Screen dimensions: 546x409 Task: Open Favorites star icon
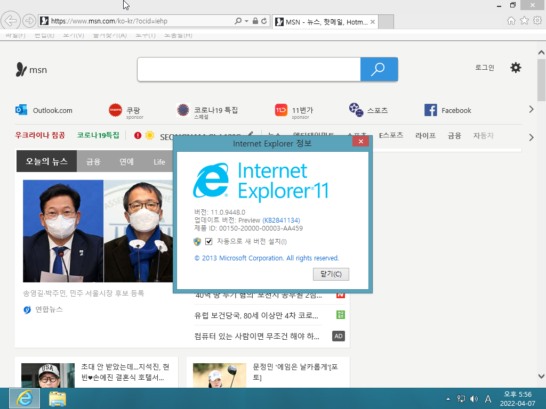524,21
